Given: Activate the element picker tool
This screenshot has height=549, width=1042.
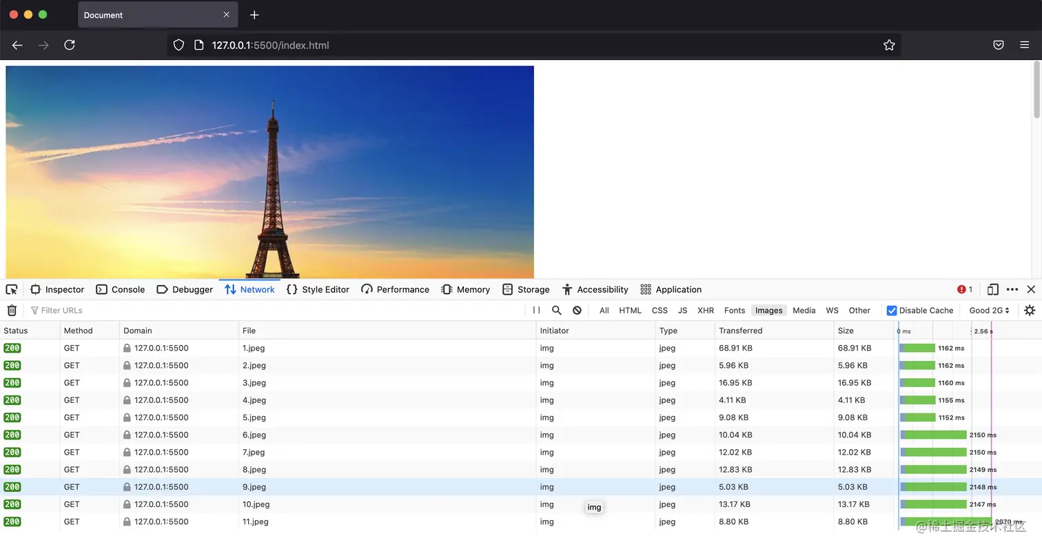Looking at the screenshot, I should pos(12,289).
